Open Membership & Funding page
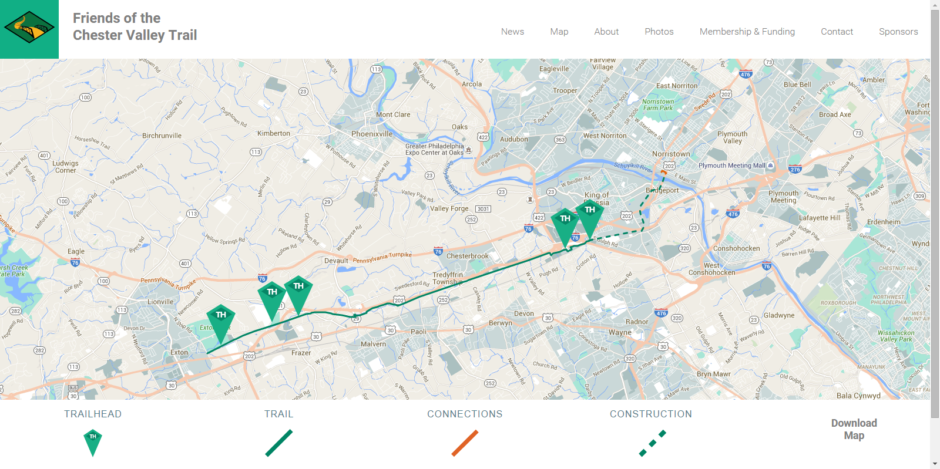This screenshot has width=940, height=469. tap(747, 32)
